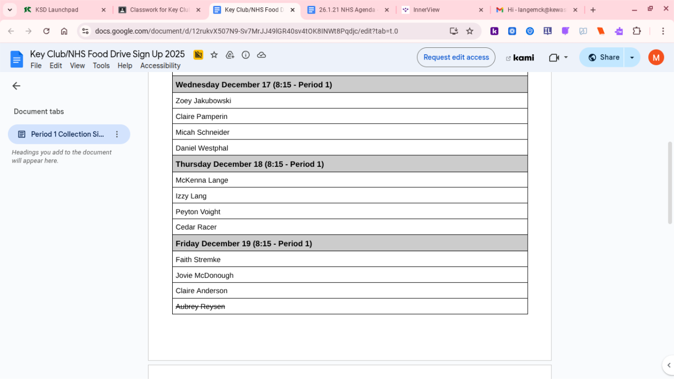Close the document tabs sidebar with back arrow

(16, 86)
